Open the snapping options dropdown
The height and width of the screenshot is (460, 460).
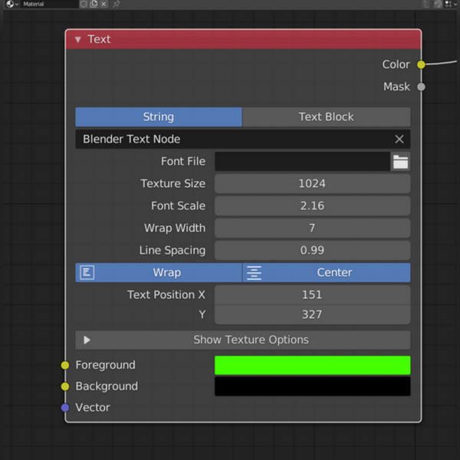coord(450,4)
